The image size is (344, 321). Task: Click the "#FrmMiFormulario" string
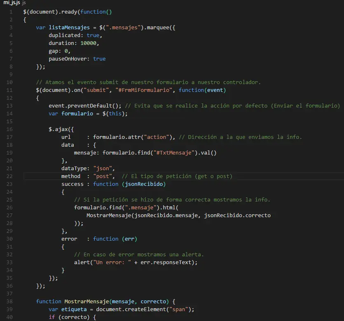(x=144, y=90)
